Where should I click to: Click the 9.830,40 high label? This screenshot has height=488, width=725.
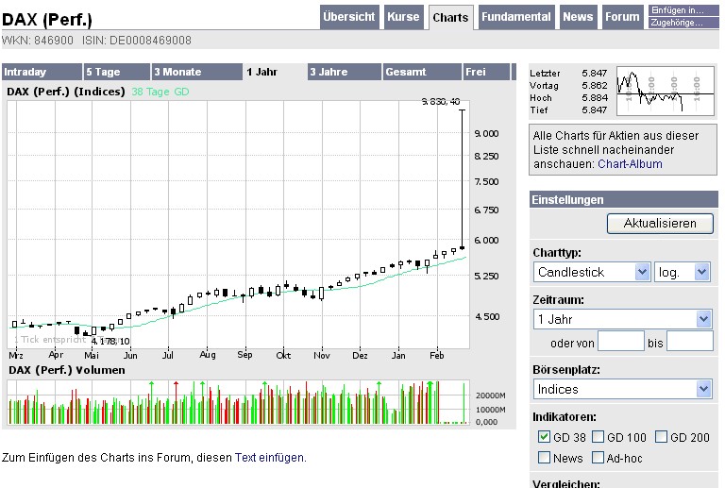[x=441, y=102]
